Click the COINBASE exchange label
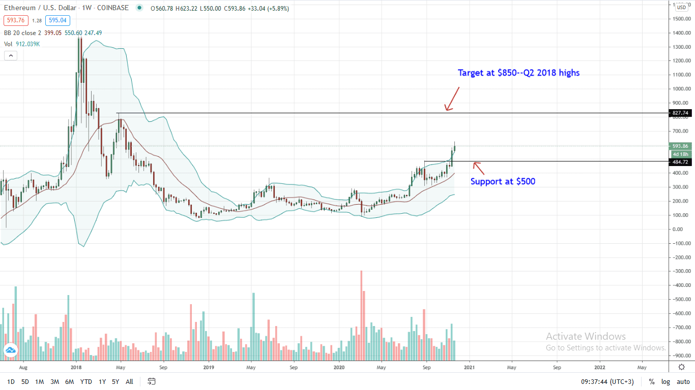Image resolution: width=695 pixels, height=390 pixels. pyautogui.click(x=113, y=9)
